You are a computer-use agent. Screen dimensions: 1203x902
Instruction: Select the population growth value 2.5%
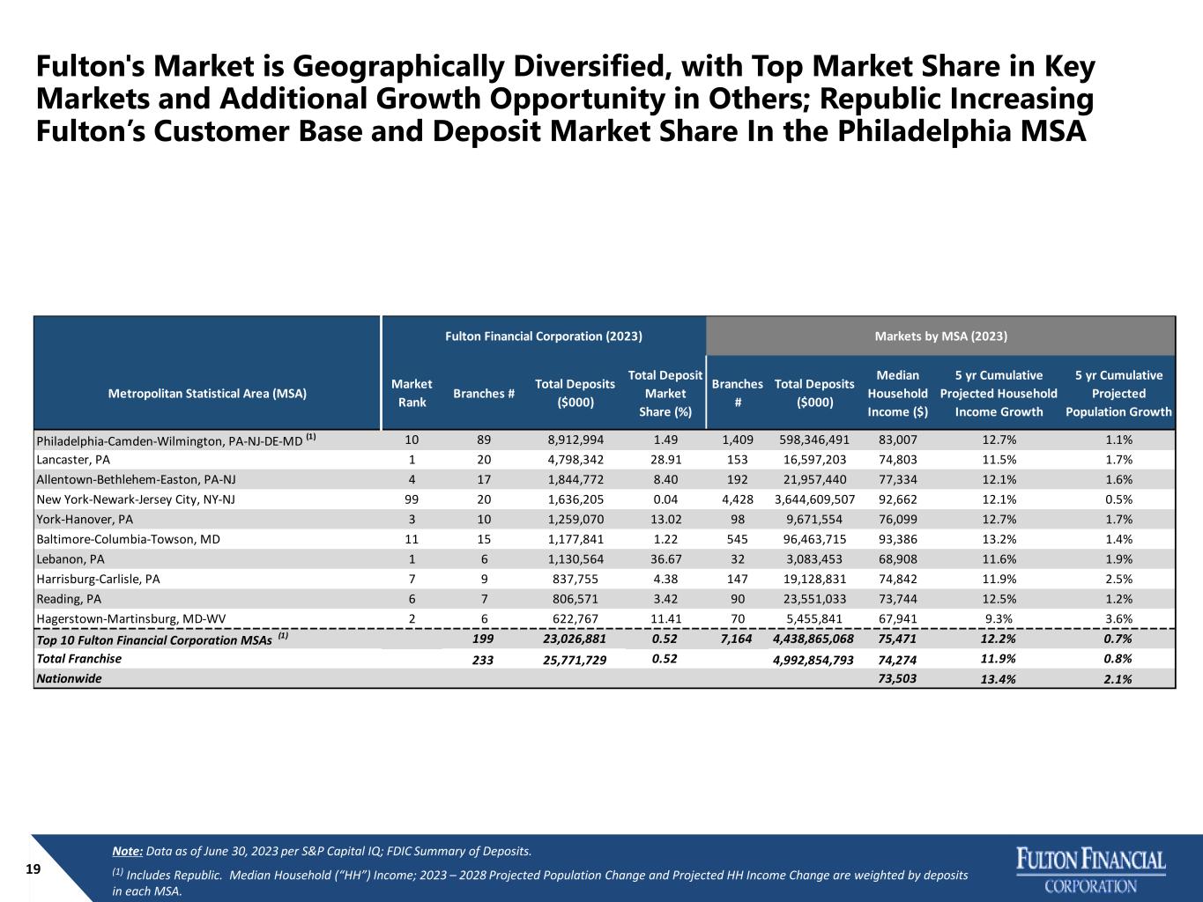[x=1118, y=579]
